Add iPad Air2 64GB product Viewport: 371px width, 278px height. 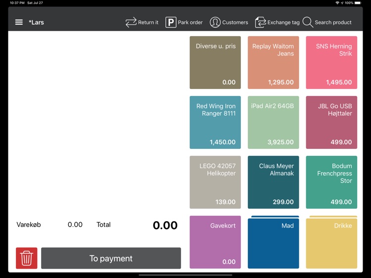273,122
